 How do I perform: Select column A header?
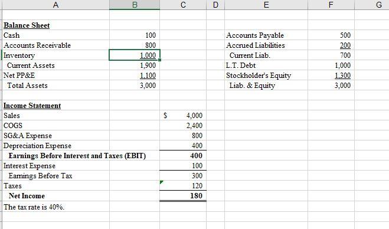click(56, 5)
